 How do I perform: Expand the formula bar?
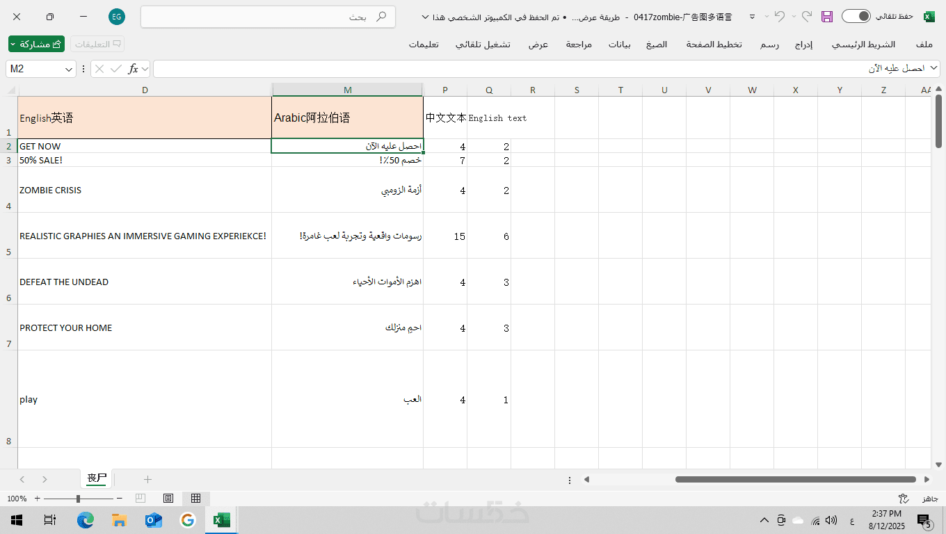pyautogui.click(x=933, y=68)
